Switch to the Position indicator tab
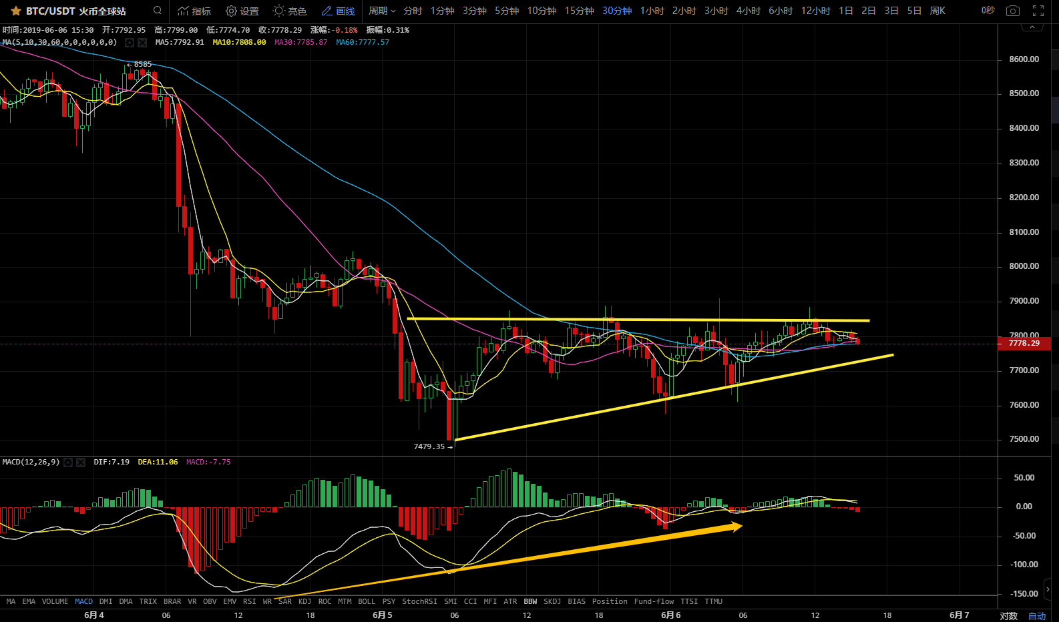The image size is (1059, 622). pyautogui.click(x=610, y=601)
